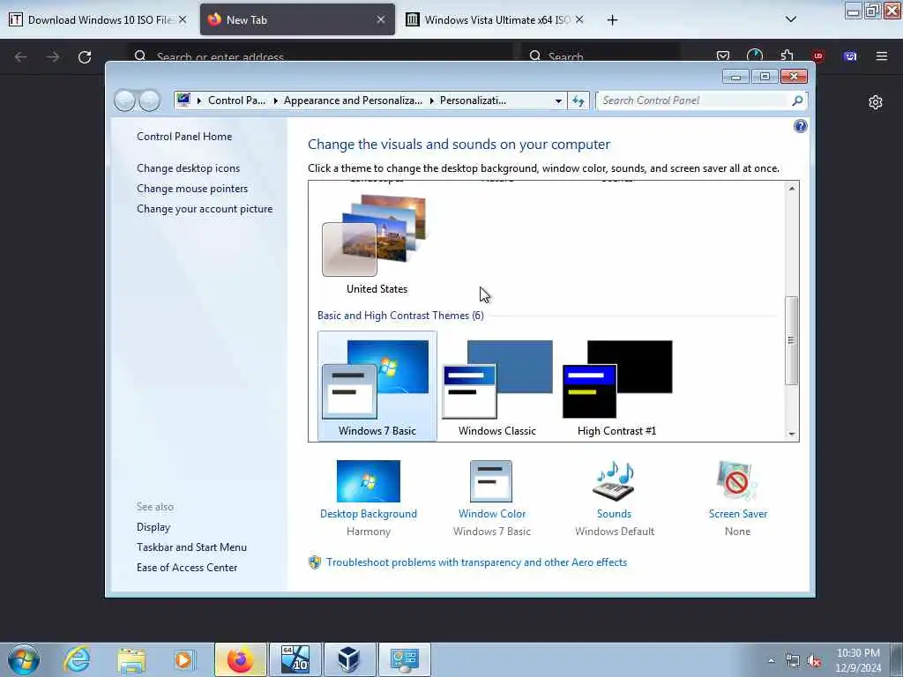Close the New Tab tab
Screen dimensions: 903x677
[x=381, y=19]
